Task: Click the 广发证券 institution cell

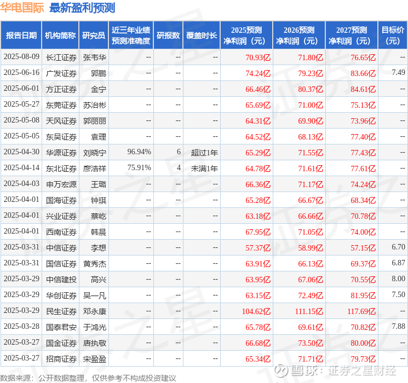Action: click(61, 73)
